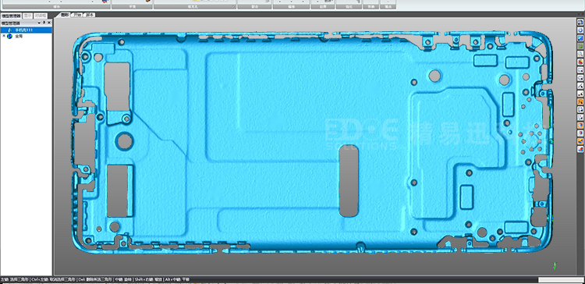Screen dimensions: 585x284
Task: Choose the rectangle selection tool icon in right toolbar
Action: tap(580, 69)
